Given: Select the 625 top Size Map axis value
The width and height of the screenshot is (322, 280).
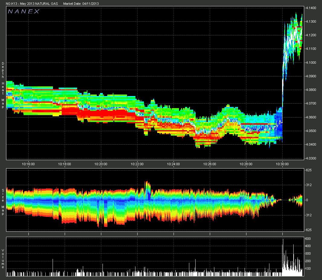Looking at the screenshot, I should click(x=309, y=170).
